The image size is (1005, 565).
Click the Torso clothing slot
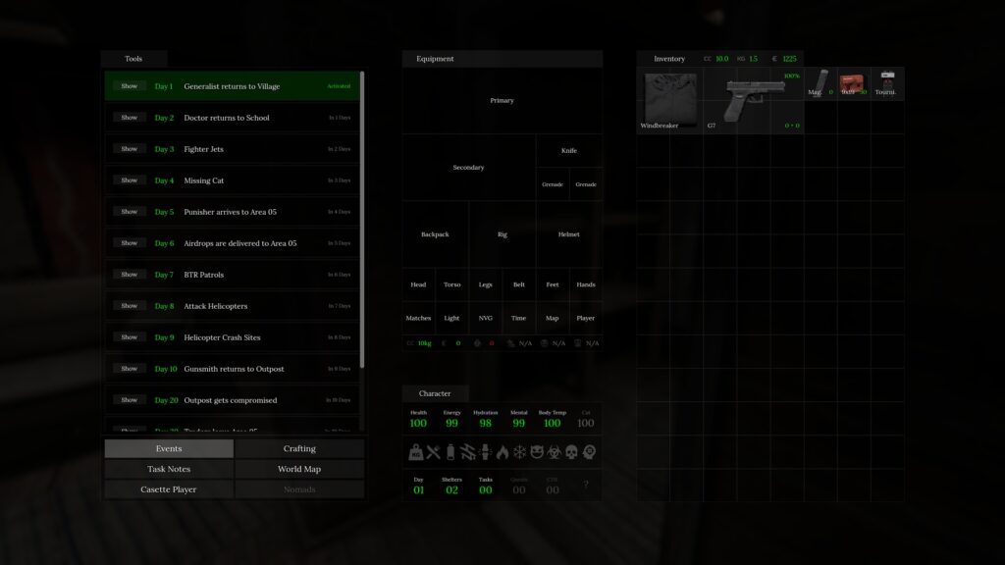click(x=451, y=284)
